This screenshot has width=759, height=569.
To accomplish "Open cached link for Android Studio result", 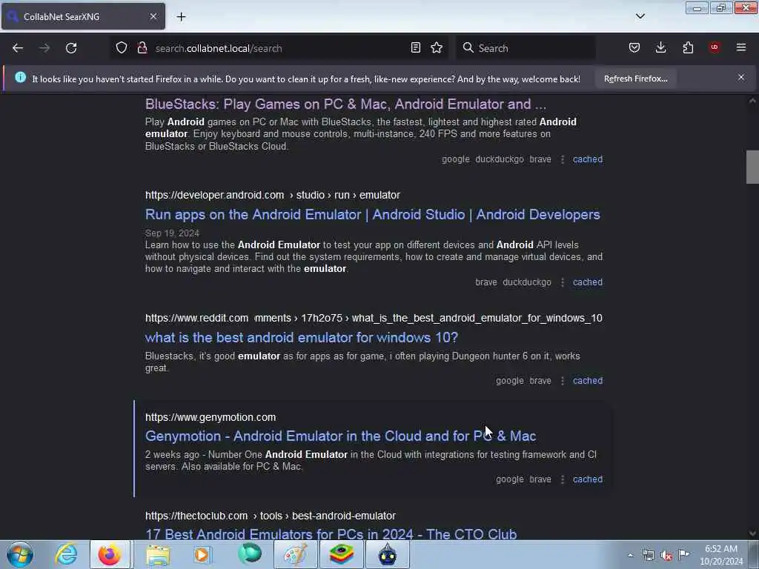I will click(588, 282).
